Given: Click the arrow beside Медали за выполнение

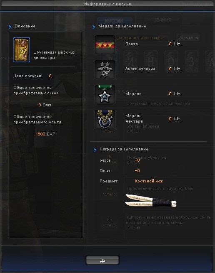Looking at the screenshot, I should (x=94, y=27).
